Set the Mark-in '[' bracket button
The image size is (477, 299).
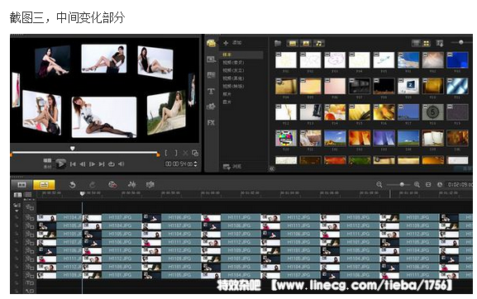[x=166, y=153]
